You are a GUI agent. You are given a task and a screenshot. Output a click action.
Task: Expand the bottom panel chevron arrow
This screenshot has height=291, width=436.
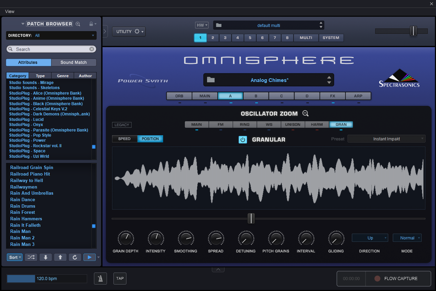click(x=218, y=270)
